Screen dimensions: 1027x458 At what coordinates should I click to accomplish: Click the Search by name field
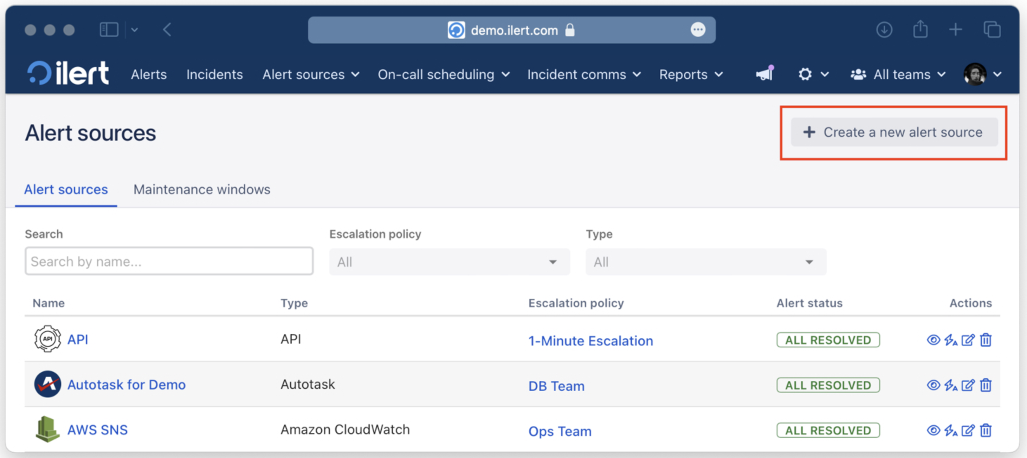point(169,261)
